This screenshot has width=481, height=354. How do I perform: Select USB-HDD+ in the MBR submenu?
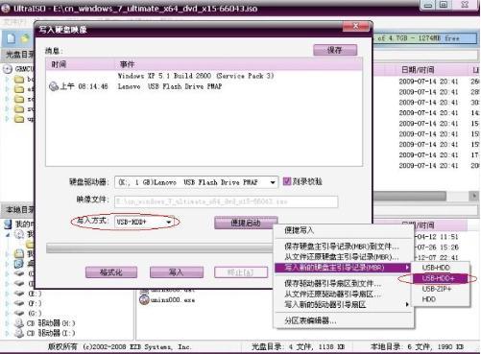pos(441,278)
